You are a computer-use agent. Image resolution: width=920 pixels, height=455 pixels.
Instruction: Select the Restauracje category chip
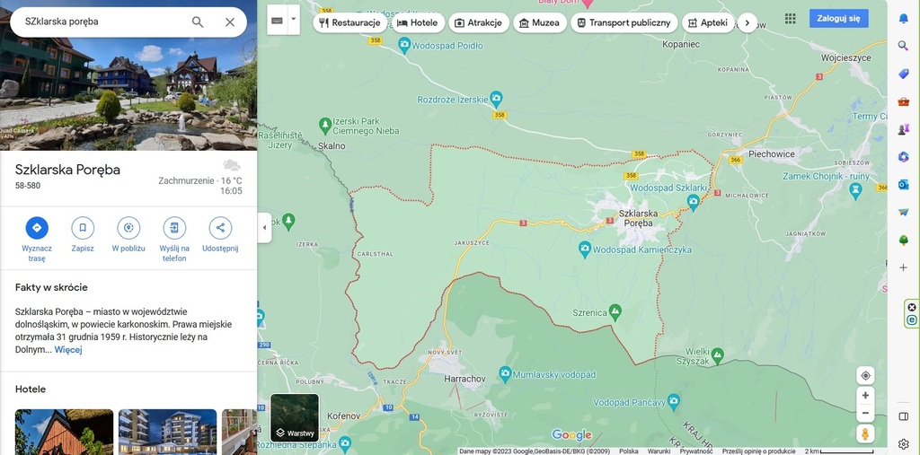pos(350,22)
